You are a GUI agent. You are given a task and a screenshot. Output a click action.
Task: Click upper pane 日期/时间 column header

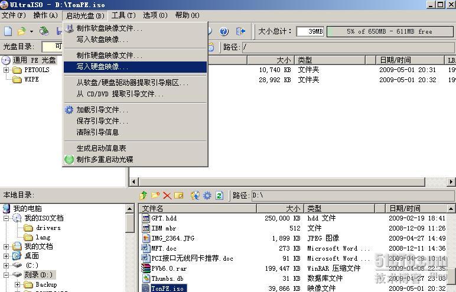pyautogui.click(x=410, y=60)
